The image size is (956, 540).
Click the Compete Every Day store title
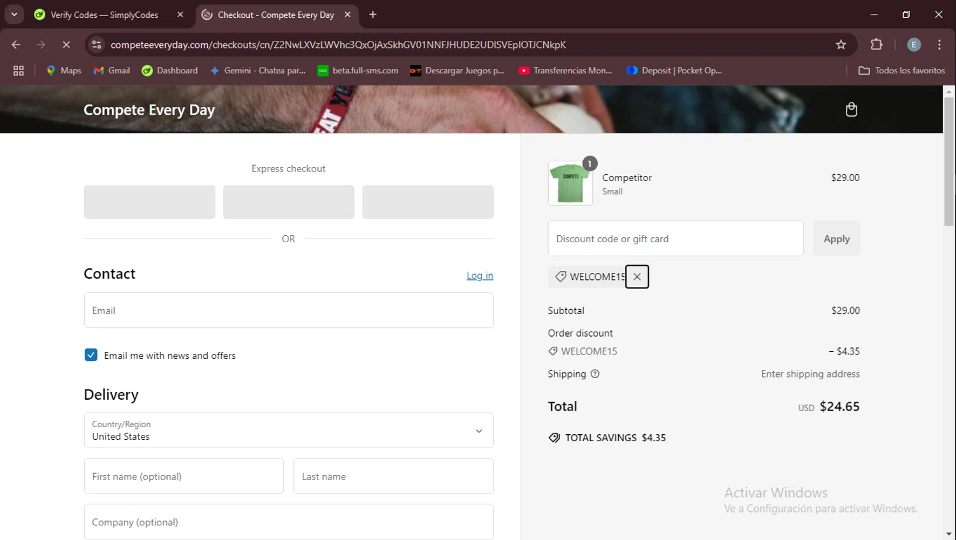click(149, 110)
